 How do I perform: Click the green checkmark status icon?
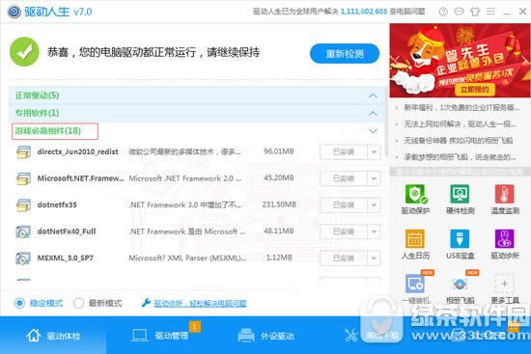coord(24,52)
